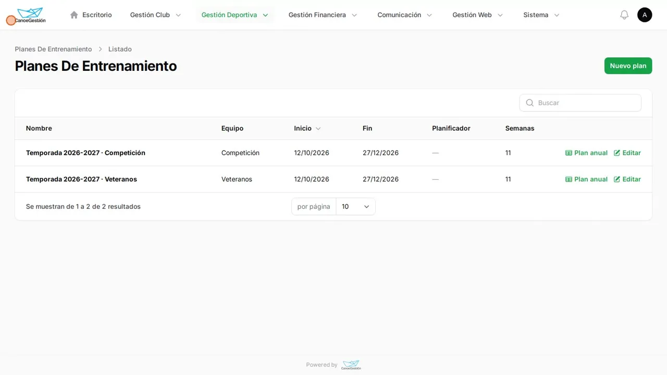Open the Gestión Club menu label
Screen dimensions: 667x375
pos(150,15)
